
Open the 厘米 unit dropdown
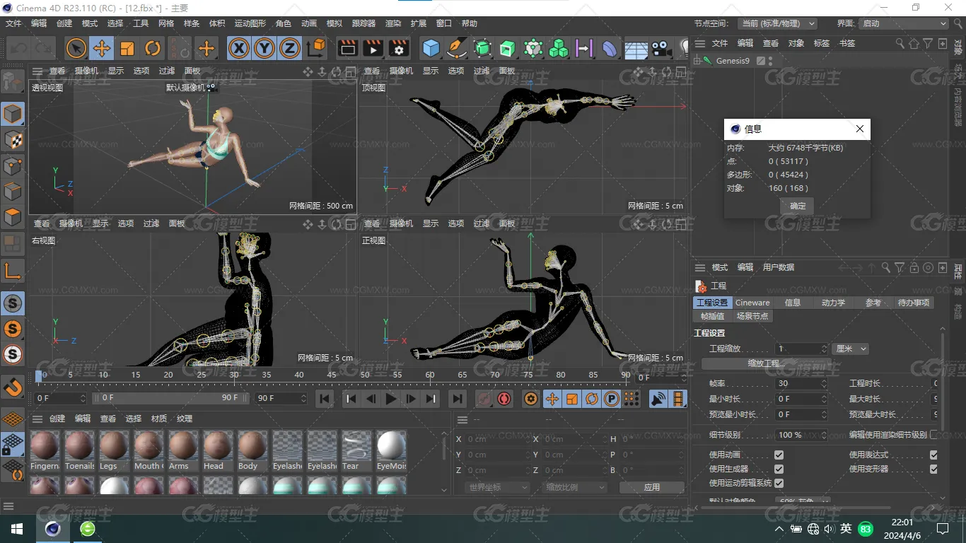(850, 349)
